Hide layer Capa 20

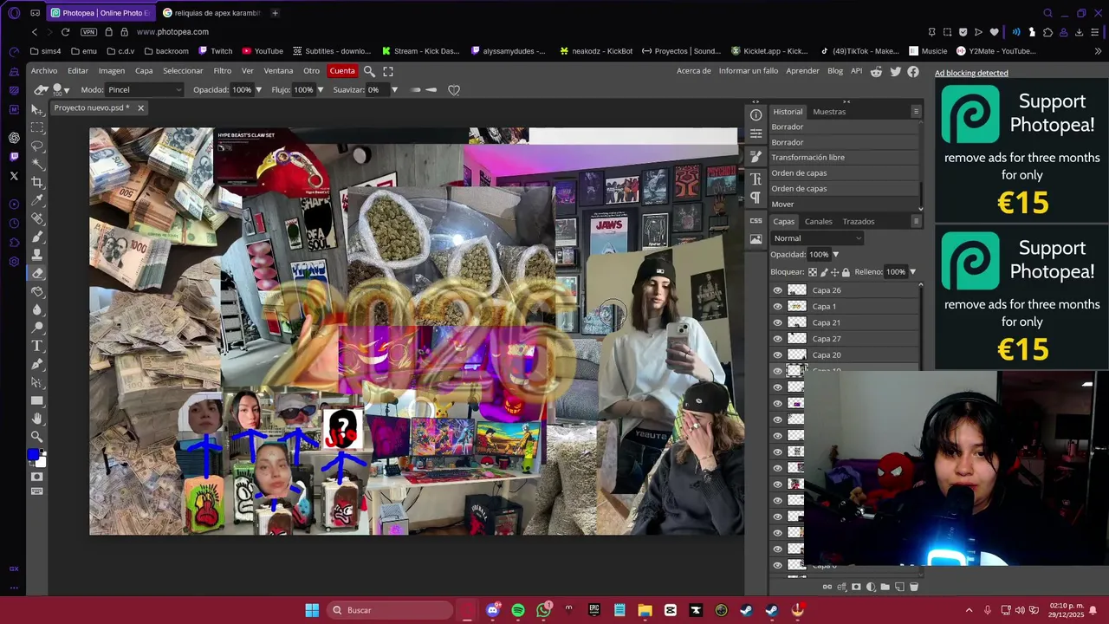coord(777,355)
